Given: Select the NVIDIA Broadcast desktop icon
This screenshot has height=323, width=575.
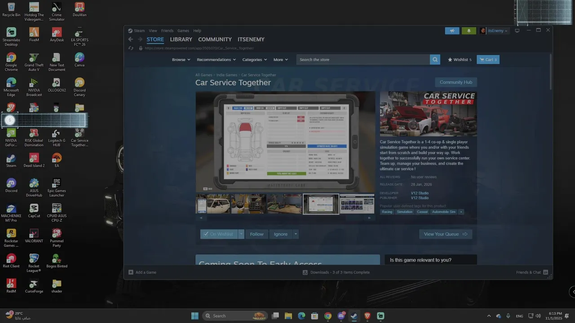Looking at the screenshot, I should tap(34, 87).
